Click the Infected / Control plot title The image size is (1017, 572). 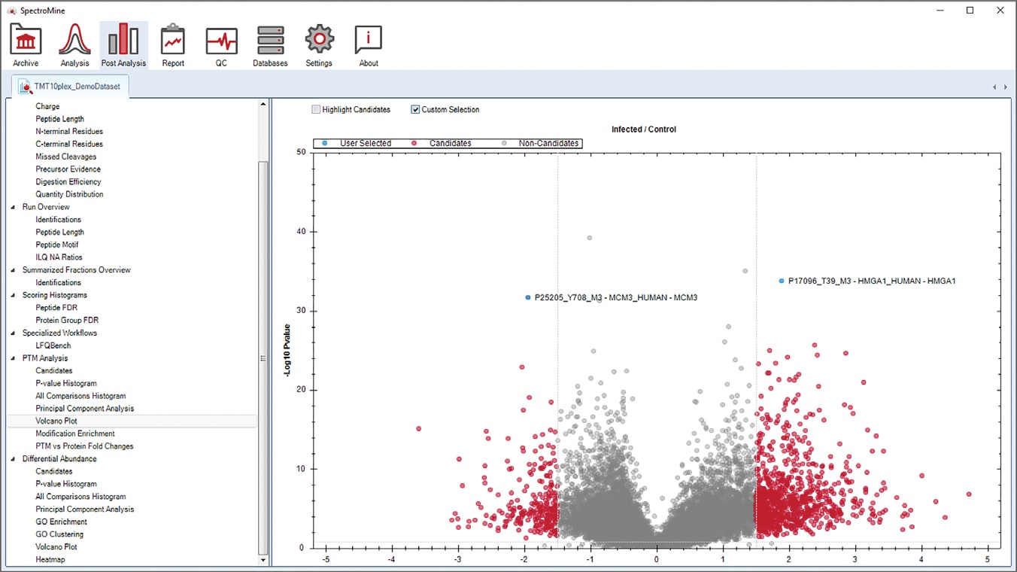pyautogui.click(x=644, y=129)
